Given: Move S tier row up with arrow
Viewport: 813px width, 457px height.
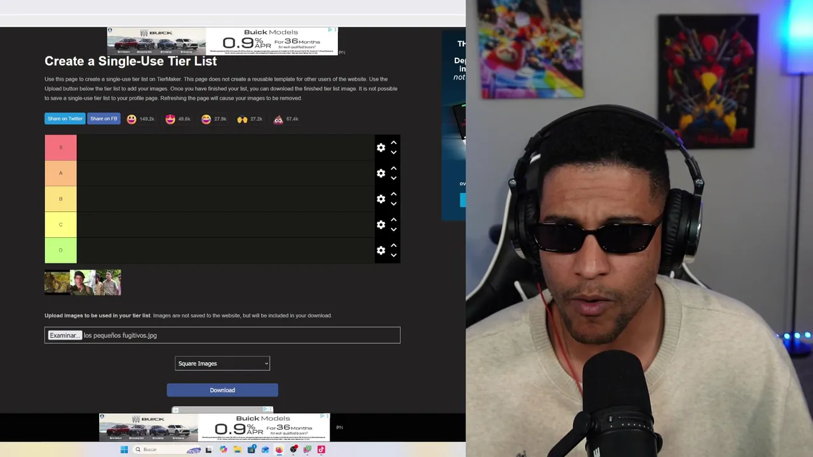Looking at the screenshot, I should point(394,143).
